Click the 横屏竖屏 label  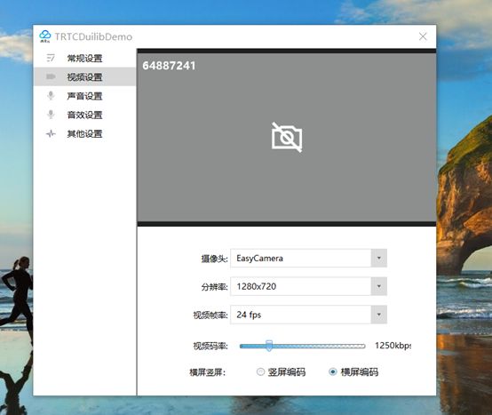(208, 372)
